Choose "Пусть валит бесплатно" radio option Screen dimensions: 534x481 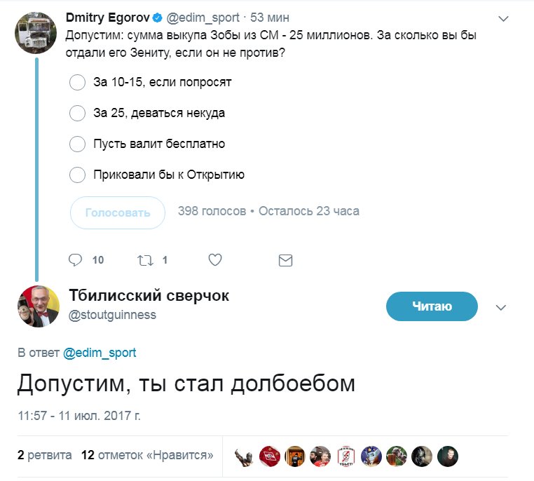(x=77, y=144)
